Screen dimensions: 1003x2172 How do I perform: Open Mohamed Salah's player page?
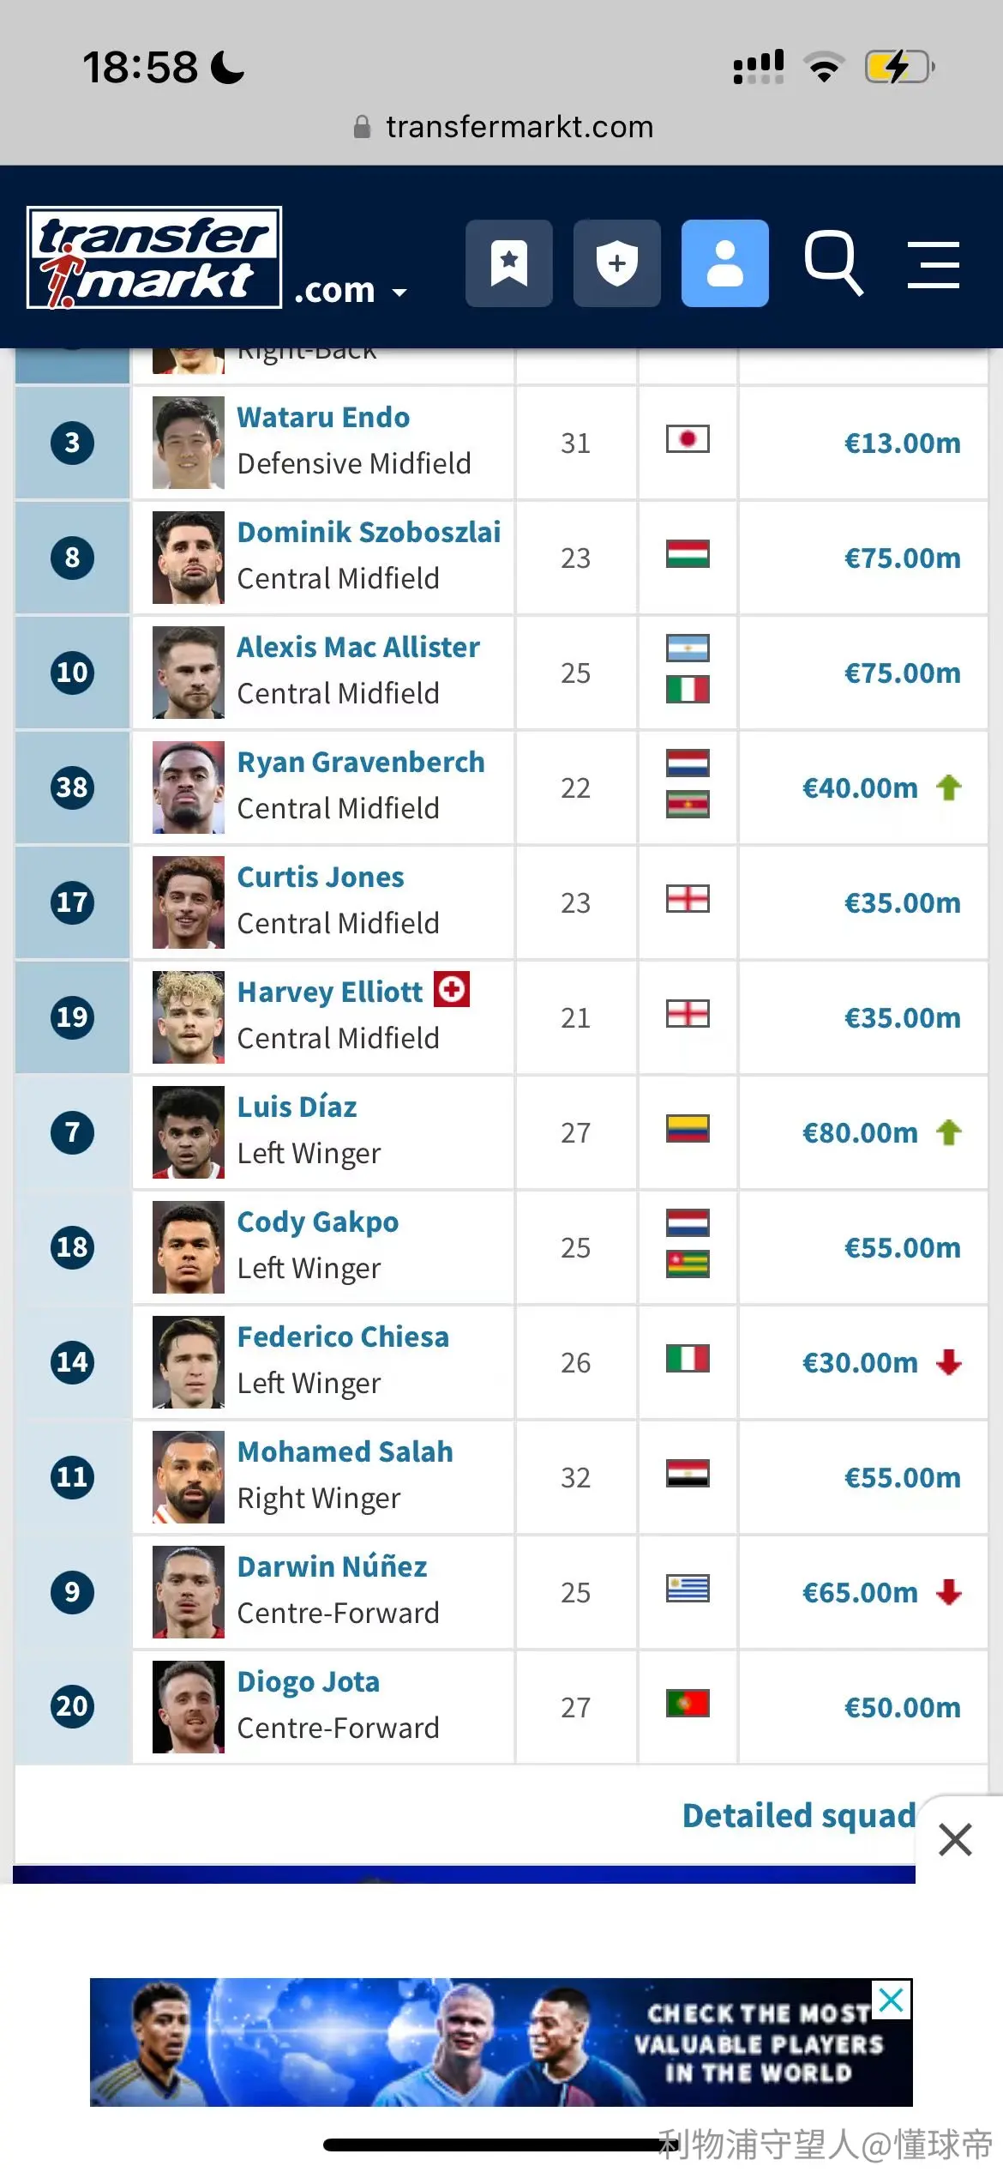345,1451
